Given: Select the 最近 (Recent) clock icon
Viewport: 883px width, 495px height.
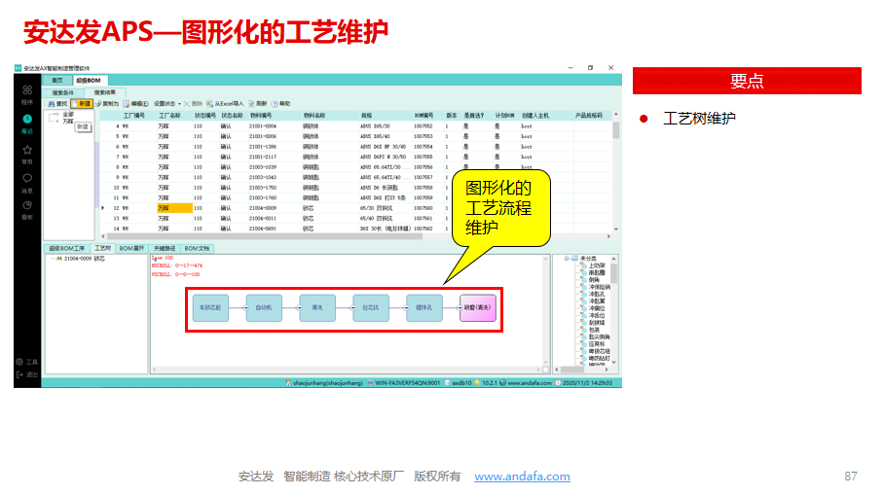Looking at the screenshot, I should 27,122.
